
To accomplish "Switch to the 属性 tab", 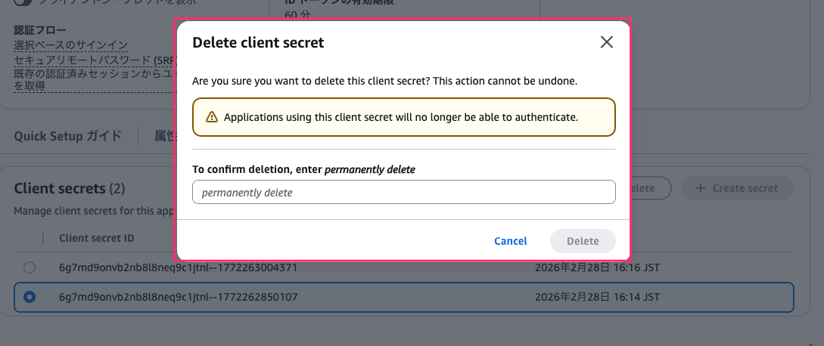I will [x=164, y=136].
